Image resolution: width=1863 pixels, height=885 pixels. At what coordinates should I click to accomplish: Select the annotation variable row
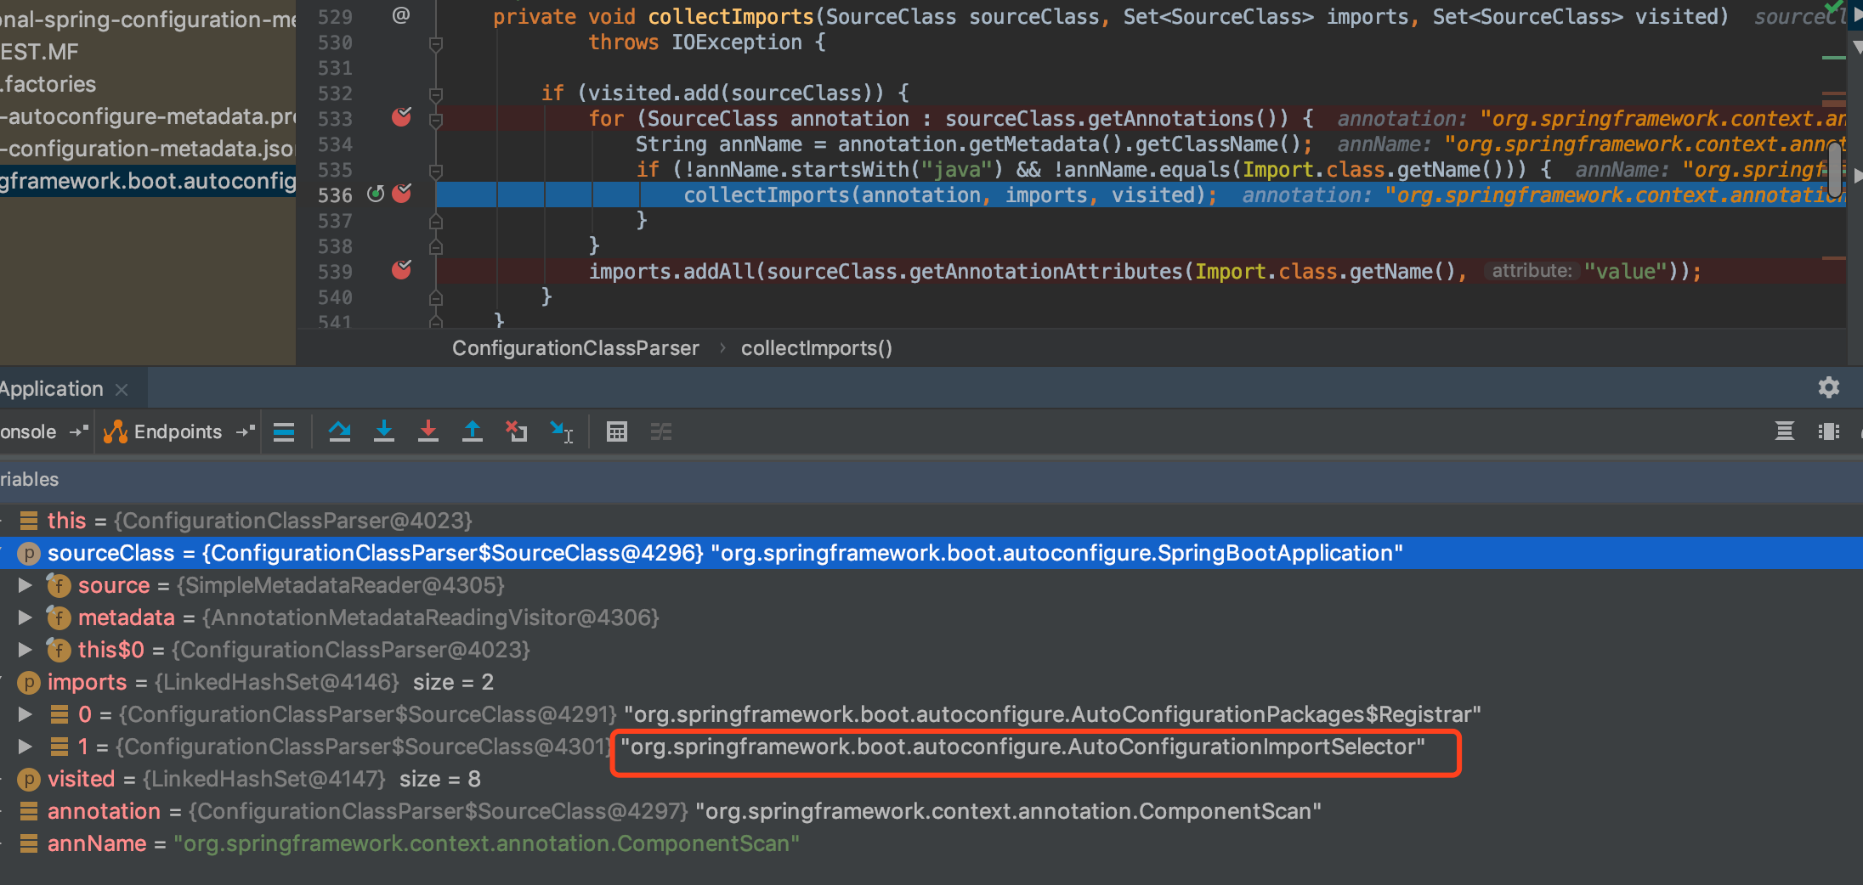[931, 811]
